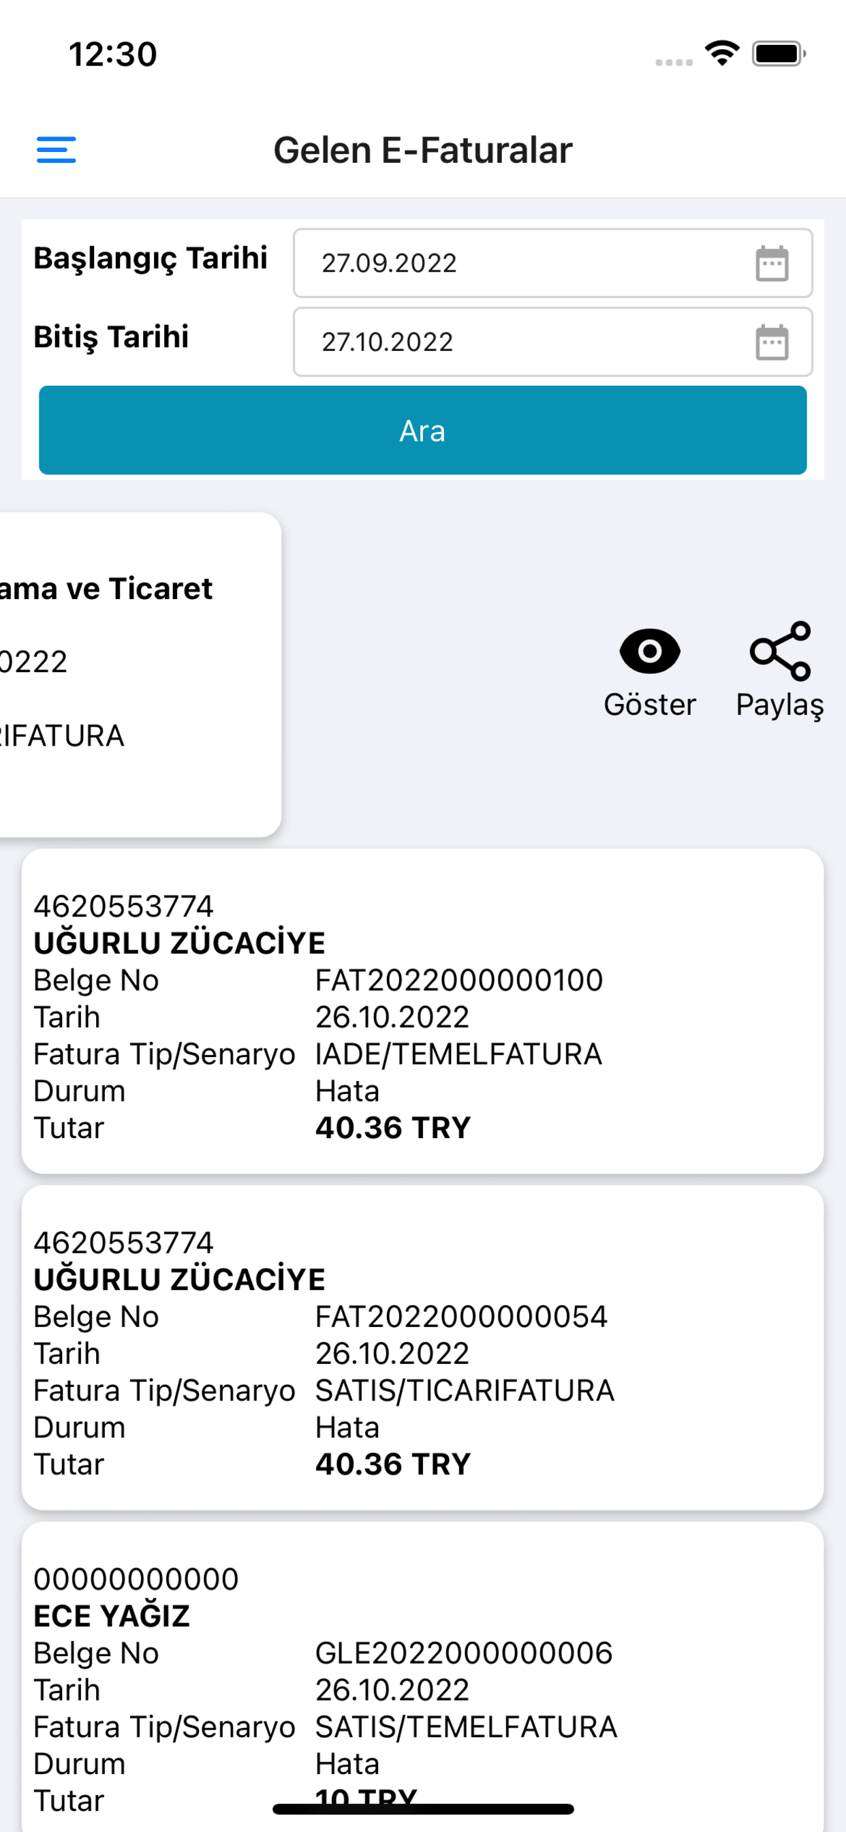
Task: Tap the Gelen E-Faturalar title
Action: pyautogui.click(x=423, y=150)
